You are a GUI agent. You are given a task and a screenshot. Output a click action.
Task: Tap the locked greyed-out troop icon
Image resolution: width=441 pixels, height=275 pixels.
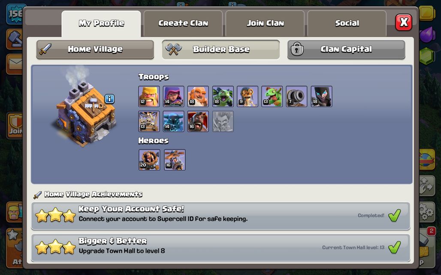coord(223,121)
